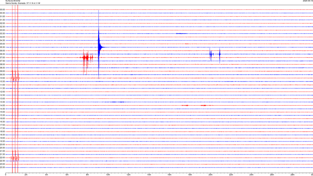Click the 00:30 time label
Viewport: 313px width, 176px height.
3,13
